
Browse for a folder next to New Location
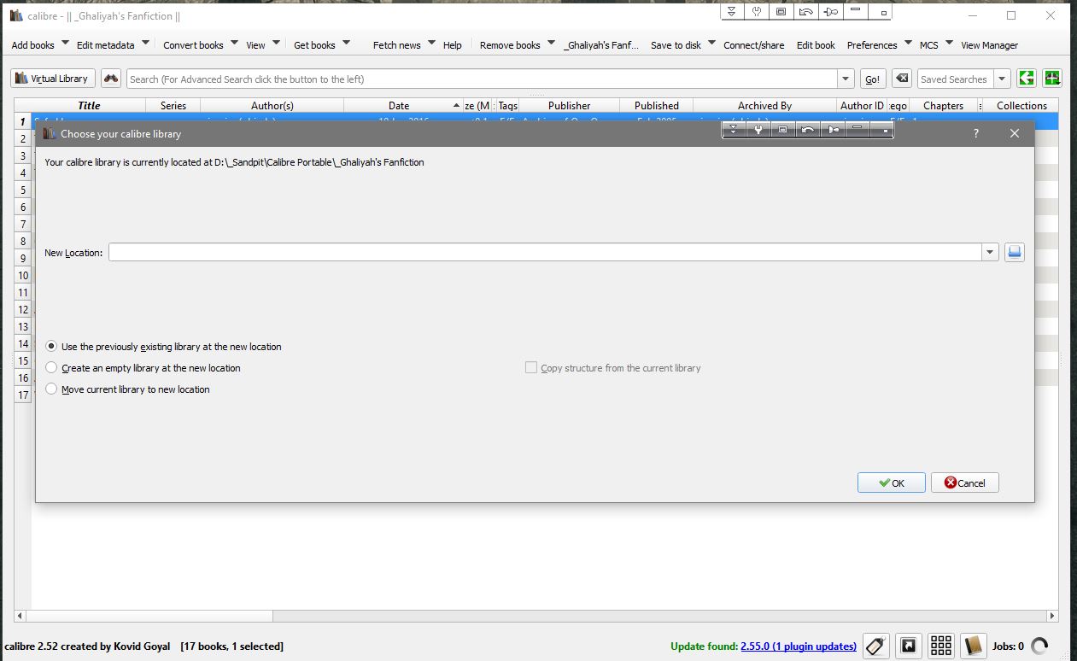click(1014, 252)
